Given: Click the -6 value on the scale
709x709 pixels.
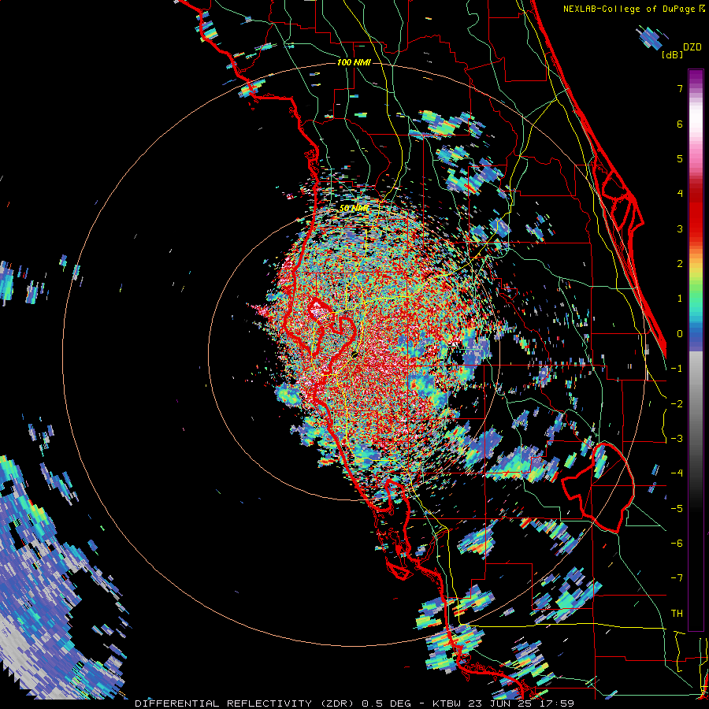Looking at the screenshot, I should 677,544.
